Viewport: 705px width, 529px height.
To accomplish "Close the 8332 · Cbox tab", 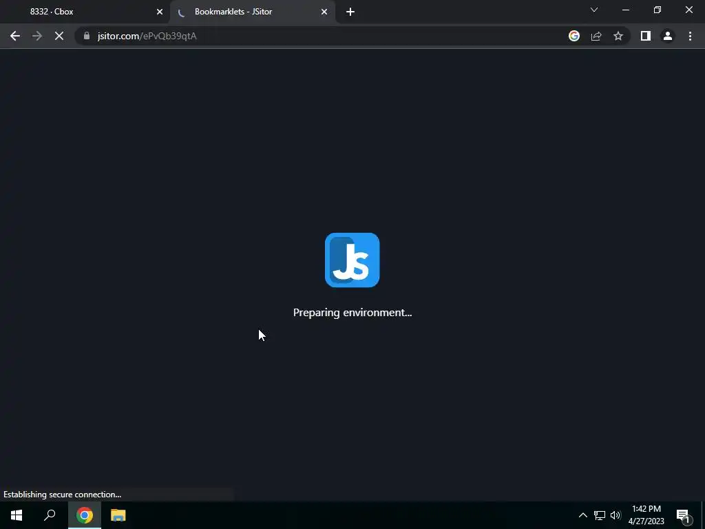I will coord(160,12).
